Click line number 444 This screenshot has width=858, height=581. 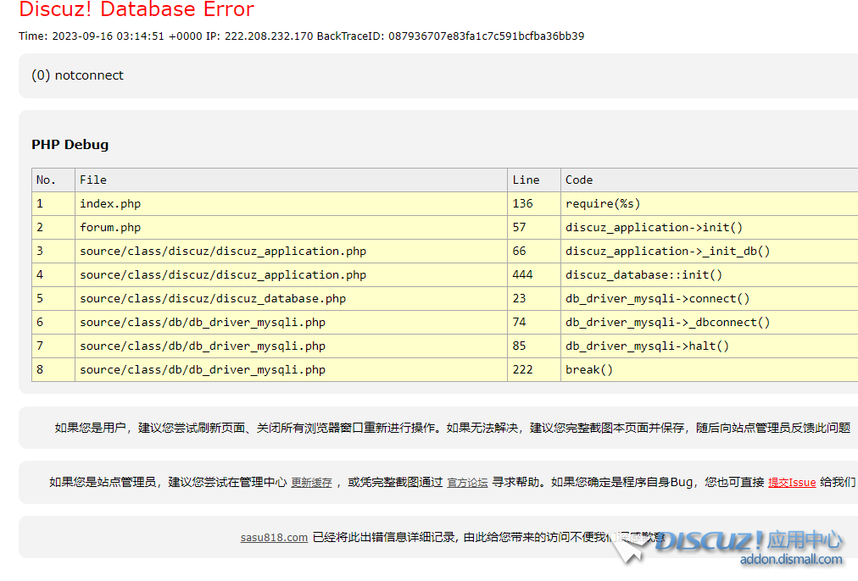(534, 275)
